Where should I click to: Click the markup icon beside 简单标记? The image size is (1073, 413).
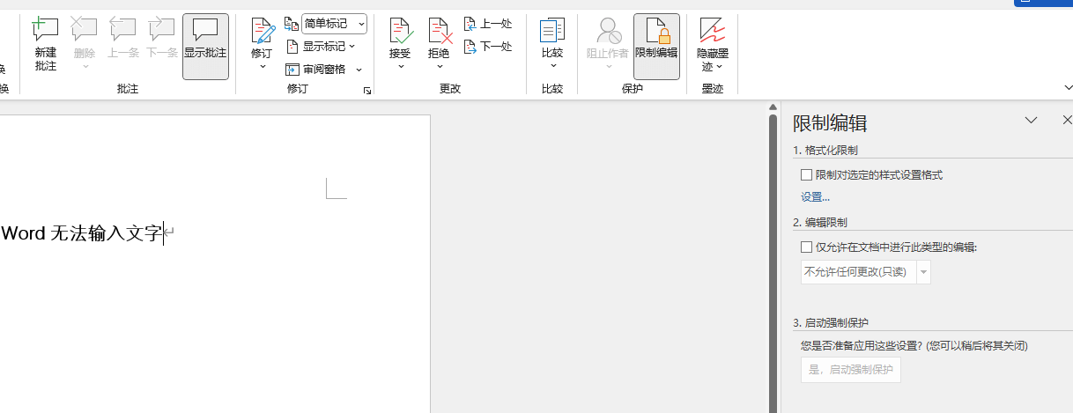pos(292,24)
